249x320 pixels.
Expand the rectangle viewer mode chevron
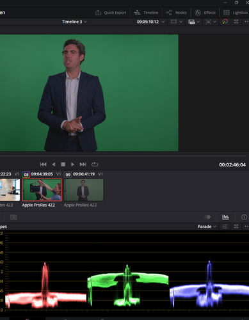181,22
